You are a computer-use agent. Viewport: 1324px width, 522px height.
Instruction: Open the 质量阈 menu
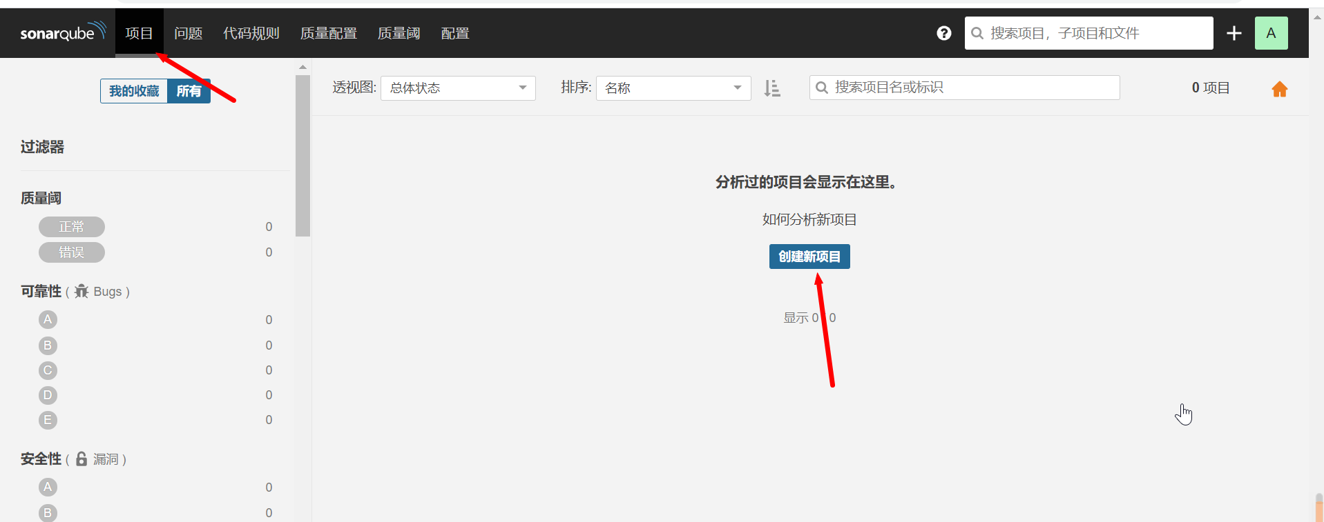click(x=399, y=33)
